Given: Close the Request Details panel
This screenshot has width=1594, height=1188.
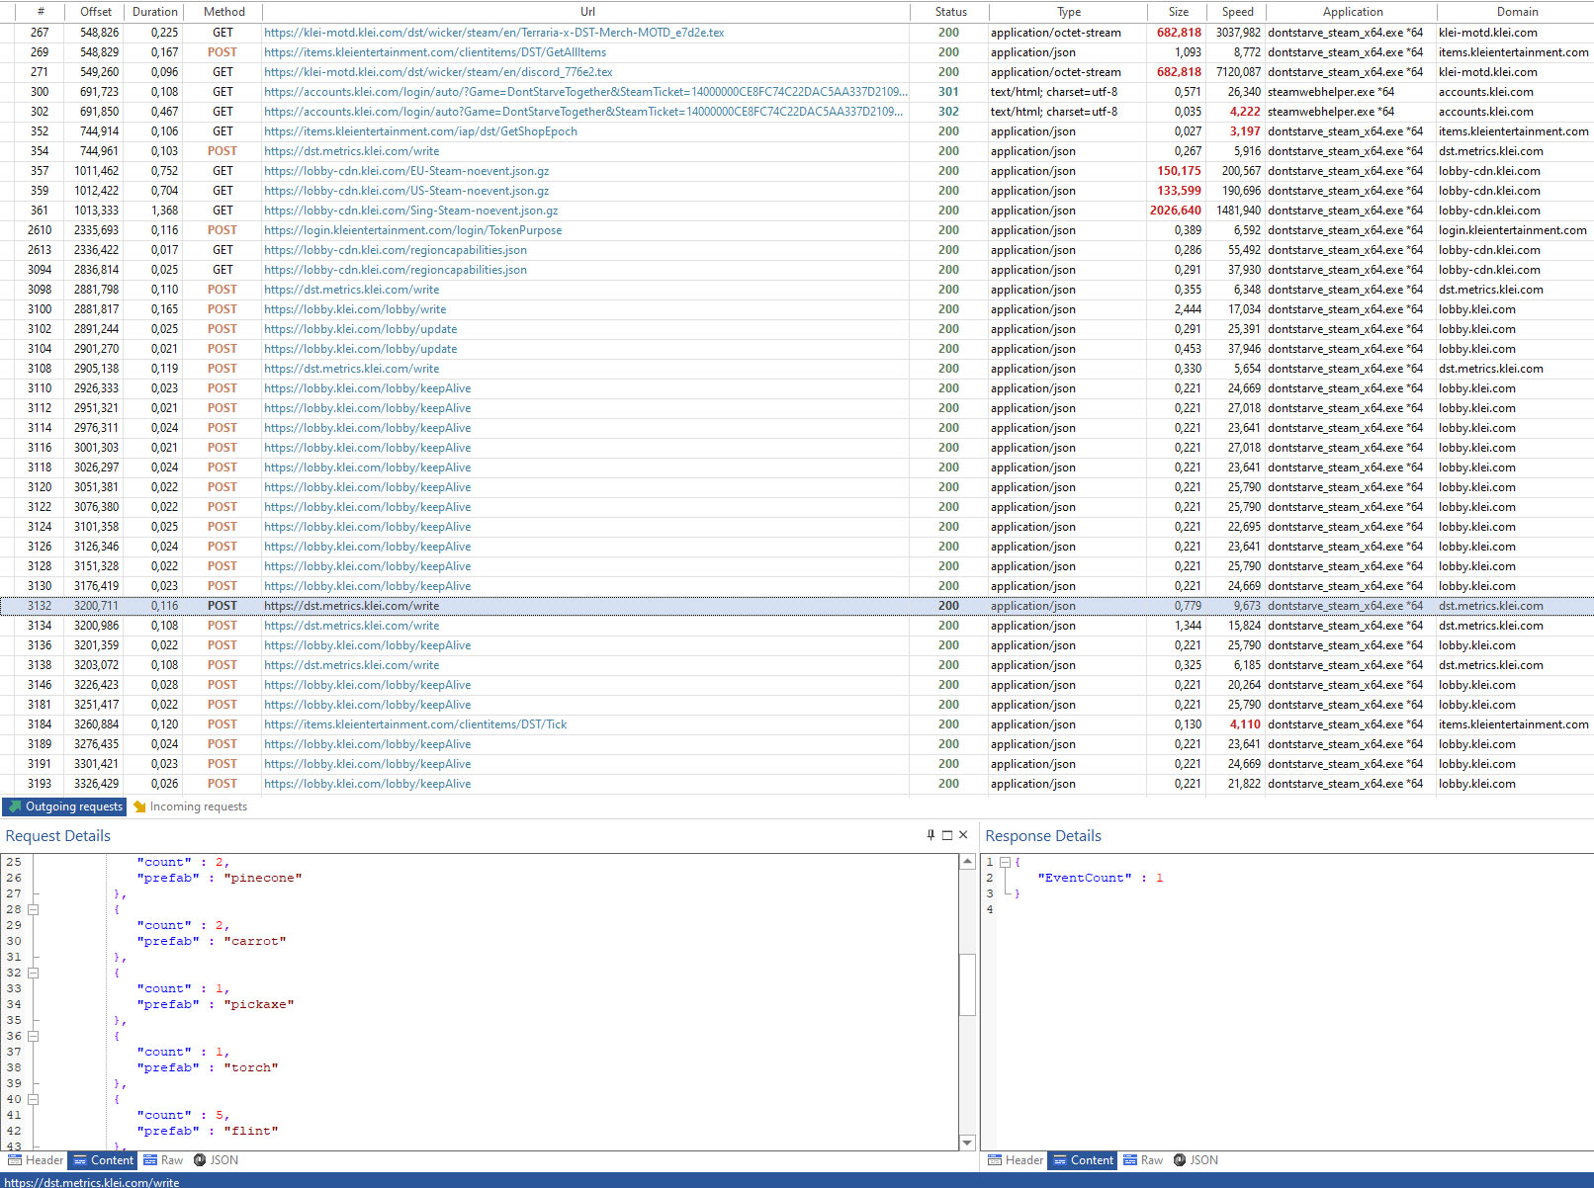Looking at the screenshot, I should [963, 835].
